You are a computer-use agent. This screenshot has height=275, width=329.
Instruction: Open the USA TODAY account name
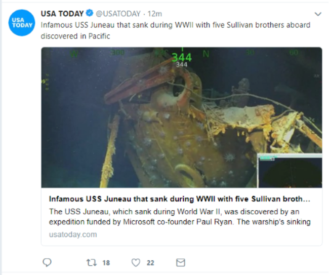[62, 14]
